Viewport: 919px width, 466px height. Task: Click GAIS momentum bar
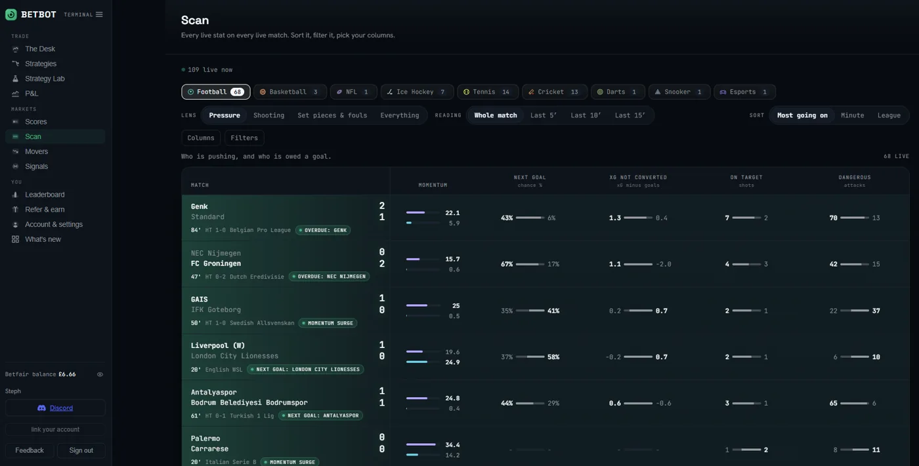click(423, 305)
